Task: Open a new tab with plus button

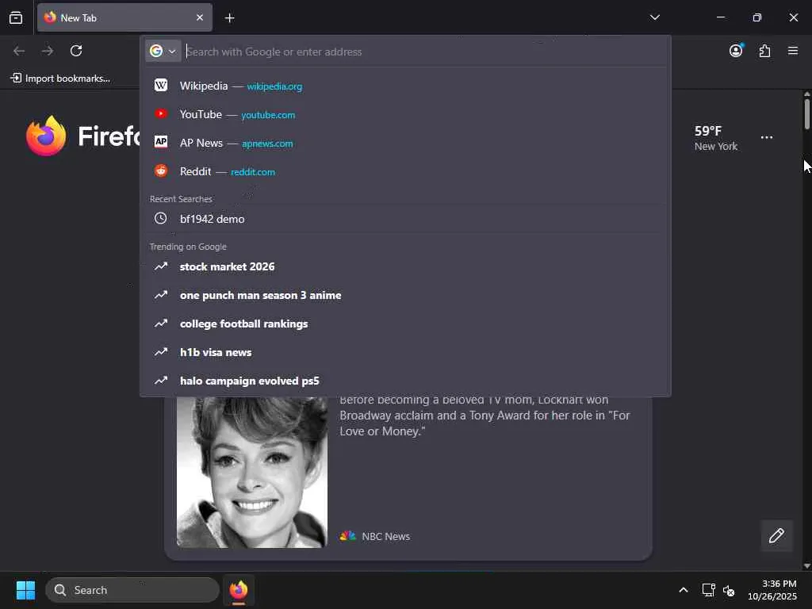Action: coord(229,18)
